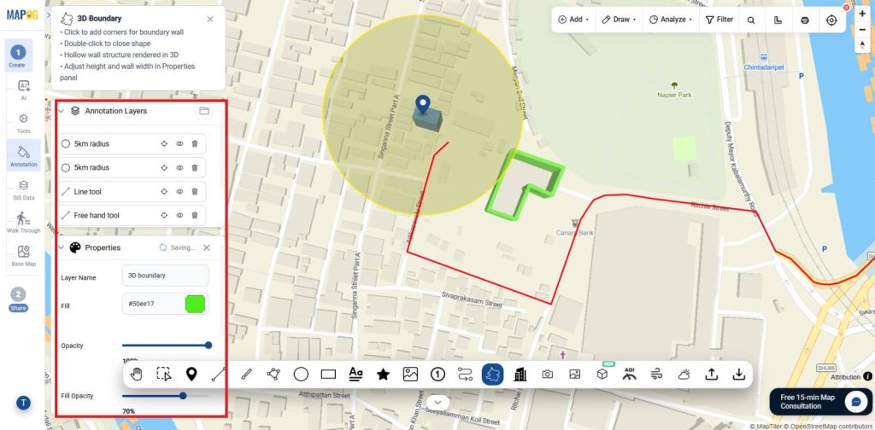Open the weather cloud tool
Viewport: 875px width, 430px height.
pyautogui.click(x=684, y=375)
